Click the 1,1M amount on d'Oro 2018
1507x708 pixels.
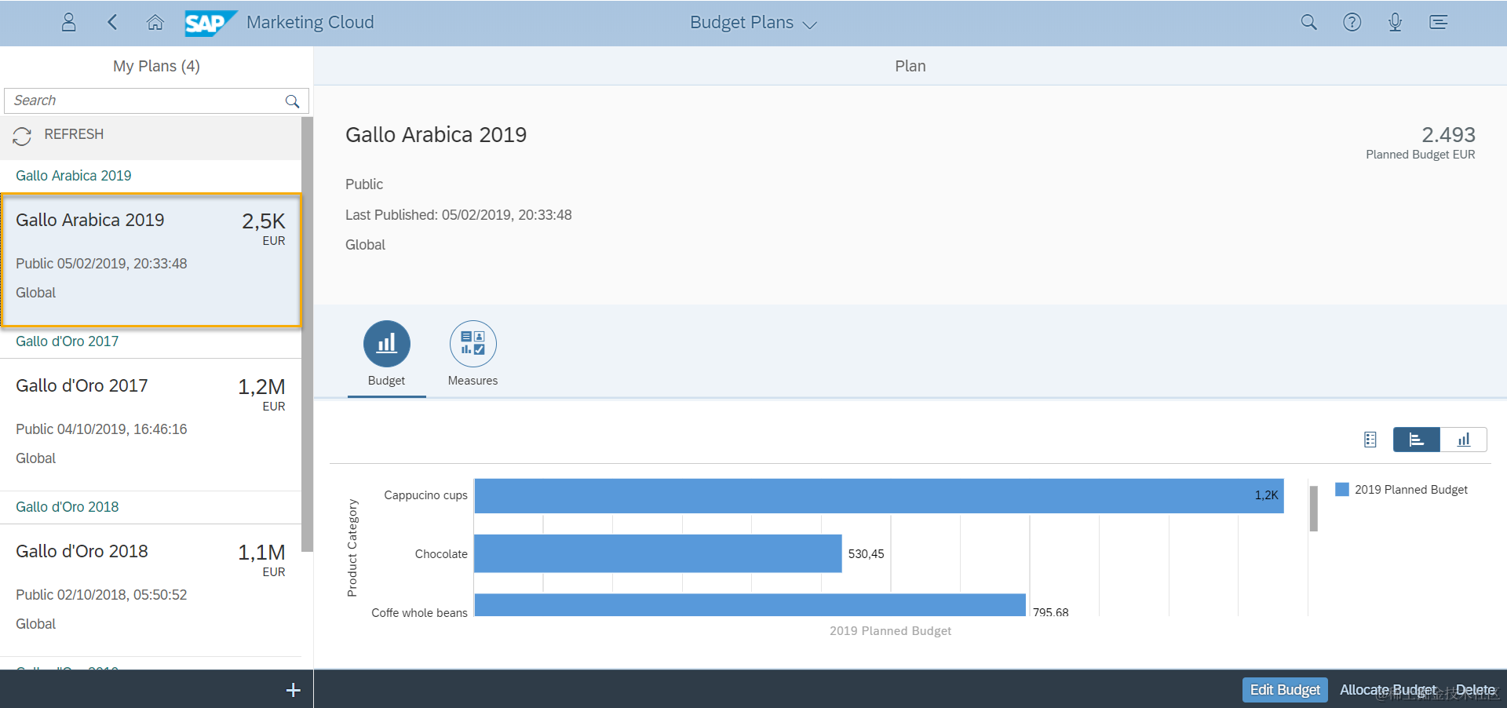tap(261, 553)
